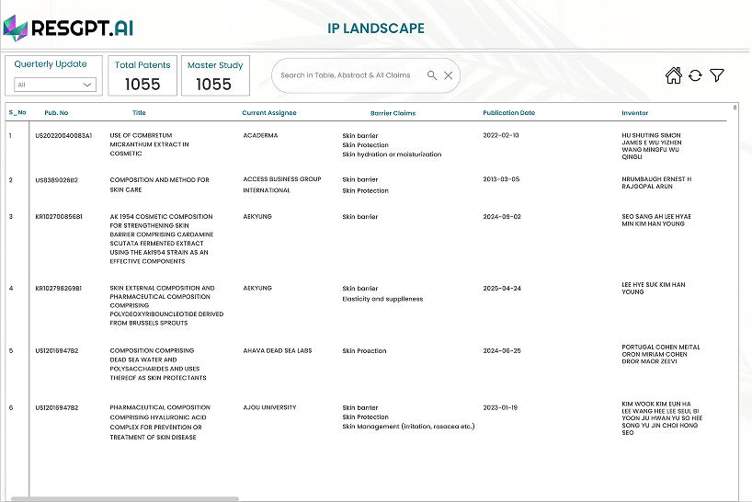Select publication number US20220040083A1
This screenshot has height=502, width=752.
tap(63, 136)
